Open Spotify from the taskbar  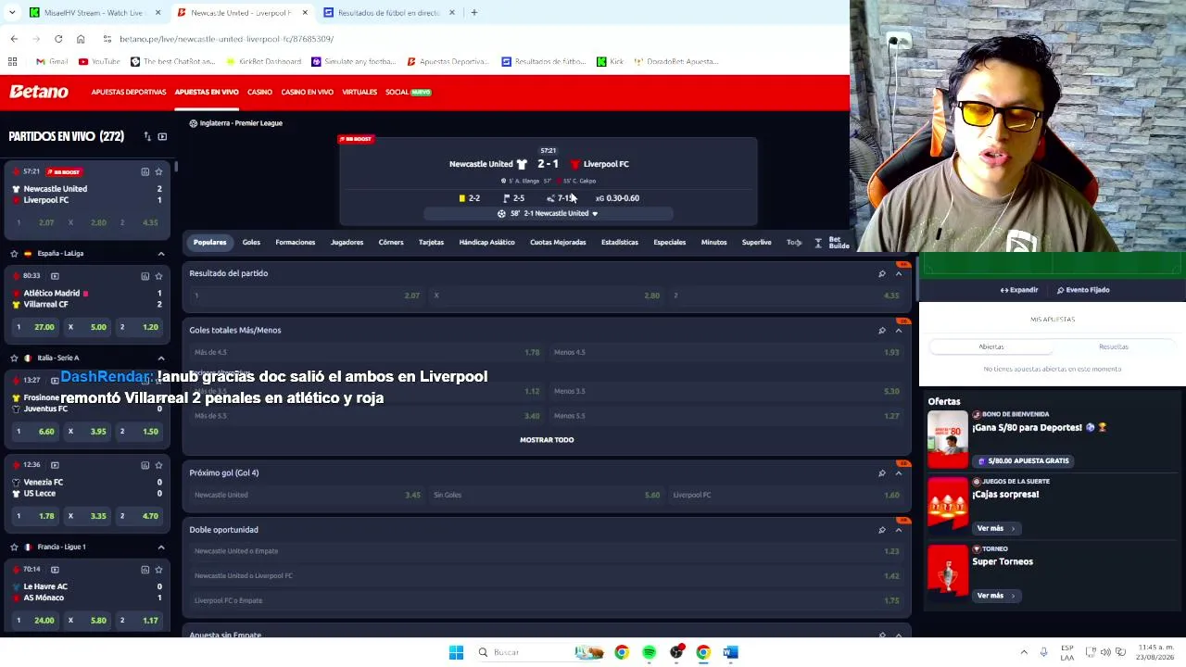[x=649, y=652]
